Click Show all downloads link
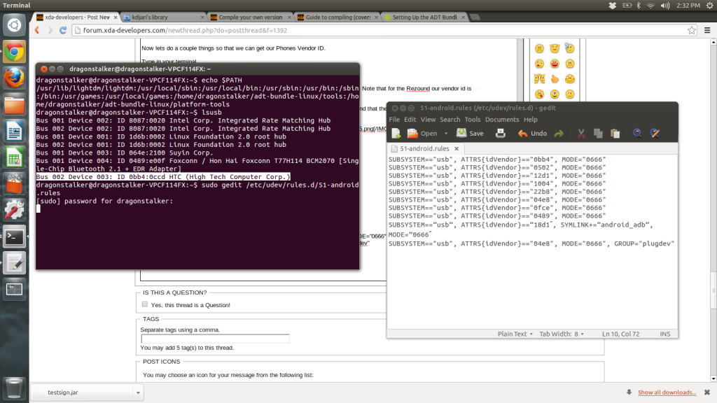This screenshot has width=717, height=403. [x=667, y=393]
